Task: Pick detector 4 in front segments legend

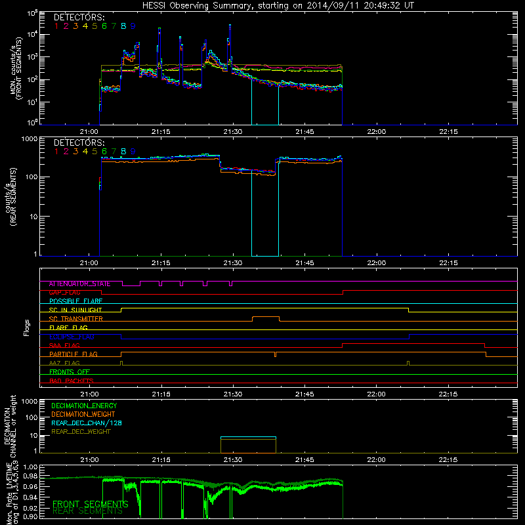Action: click(x=85, y=26)
